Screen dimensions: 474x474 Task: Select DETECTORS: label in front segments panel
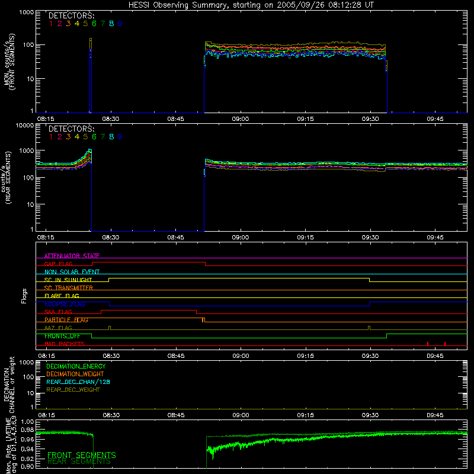tap(71, 15)
